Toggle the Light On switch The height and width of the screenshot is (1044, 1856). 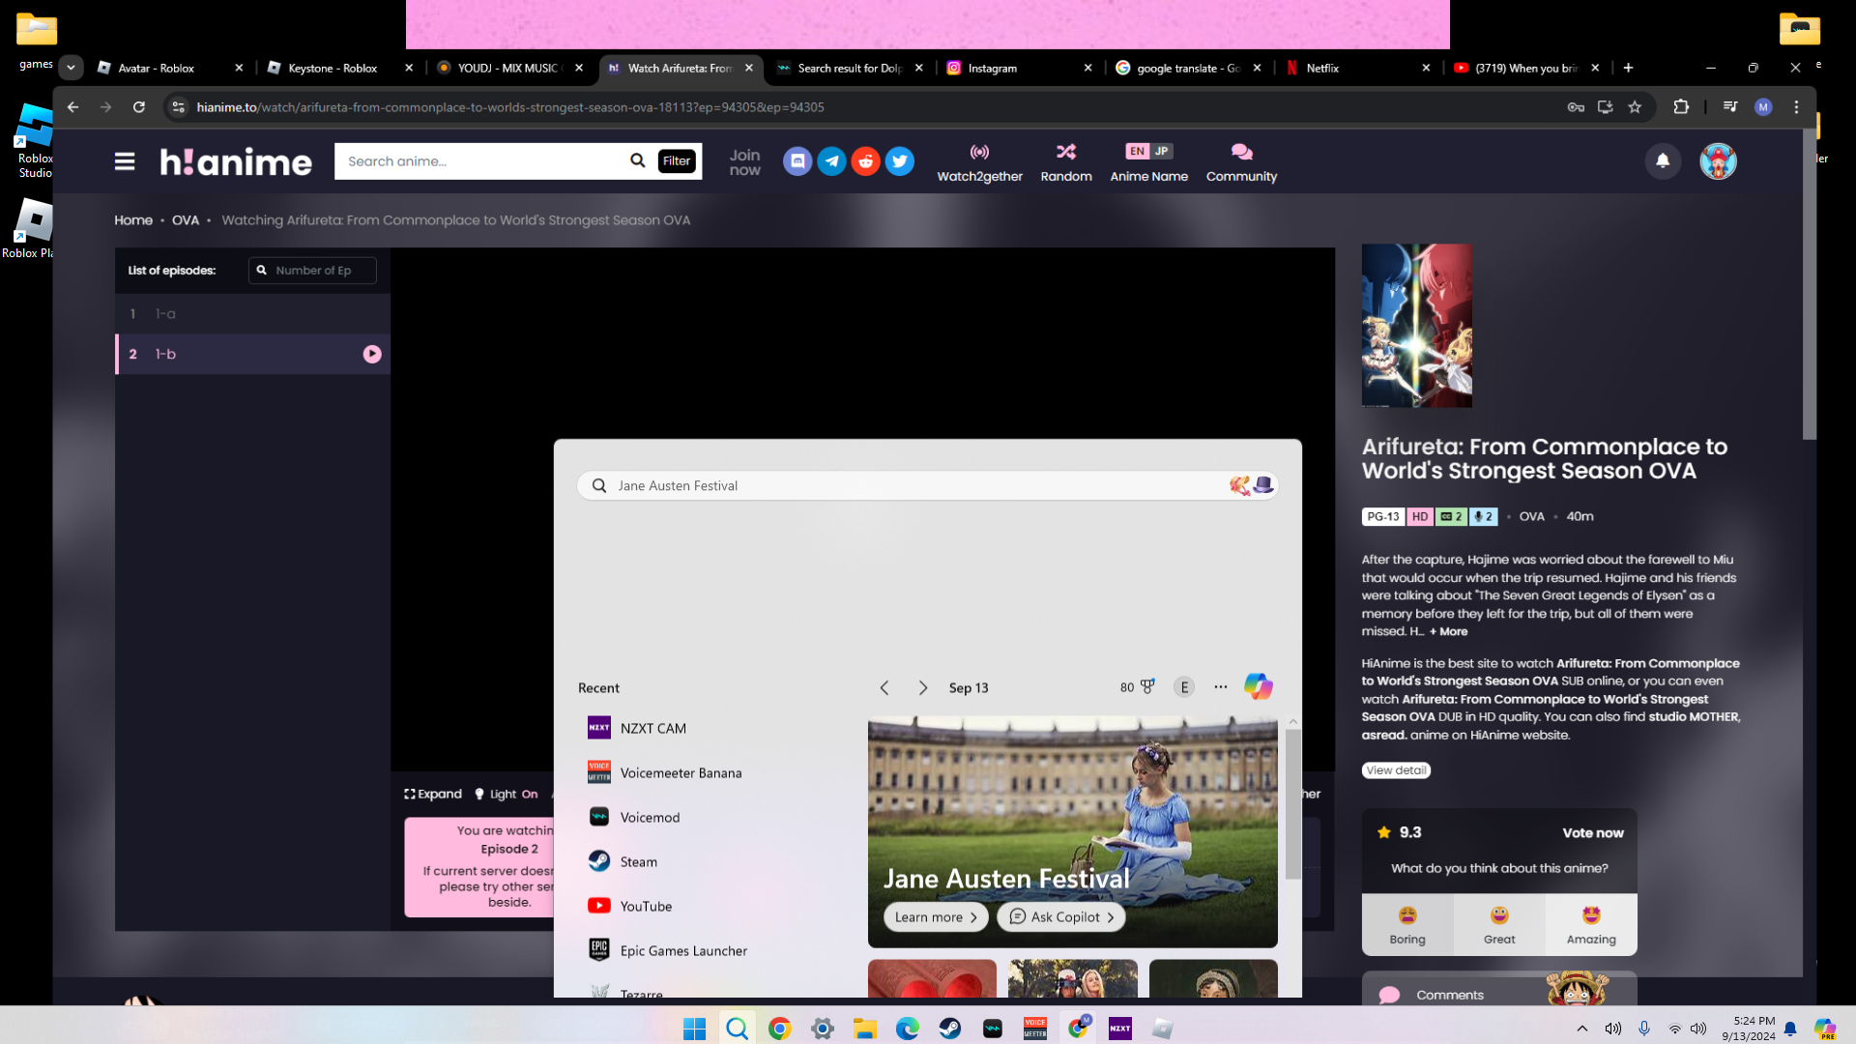pos(506,795)
